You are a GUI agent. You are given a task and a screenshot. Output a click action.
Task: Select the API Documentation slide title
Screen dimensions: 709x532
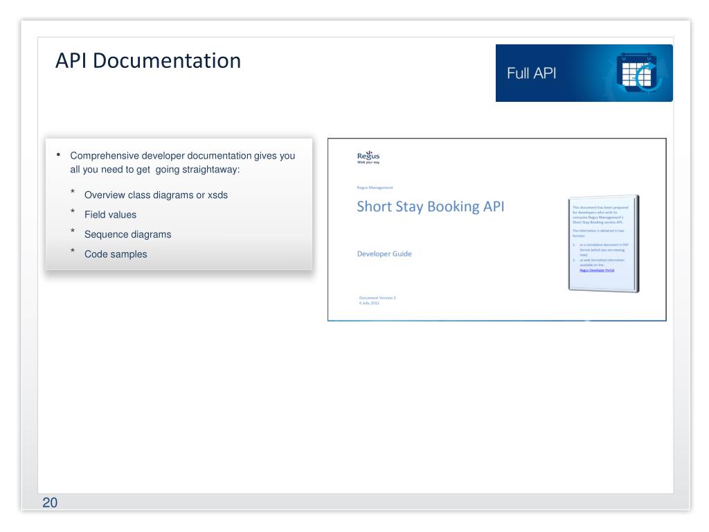(148, 61)
